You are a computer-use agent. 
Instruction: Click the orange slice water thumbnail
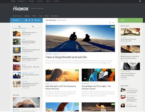[17, 50]
